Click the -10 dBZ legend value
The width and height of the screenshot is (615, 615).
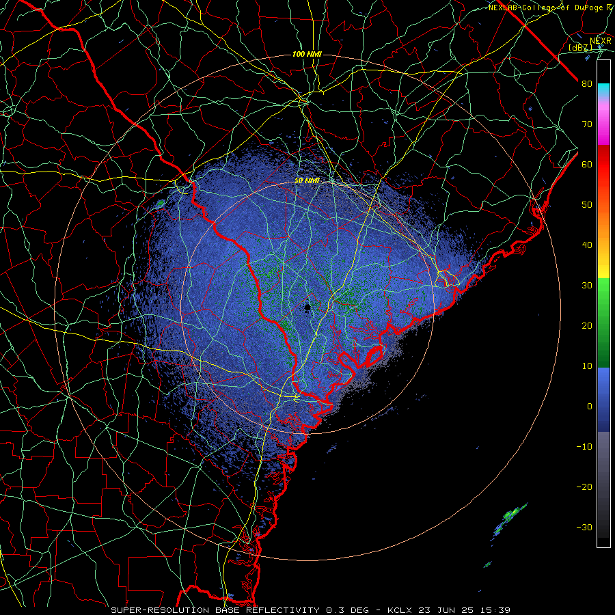[584, 447]
